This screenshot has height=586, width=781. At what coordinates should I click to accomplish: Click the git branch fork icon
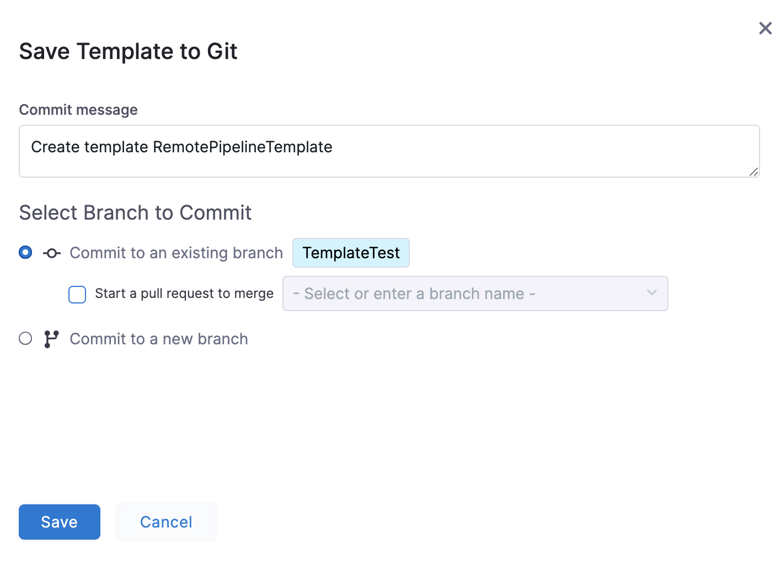point(51,339)
